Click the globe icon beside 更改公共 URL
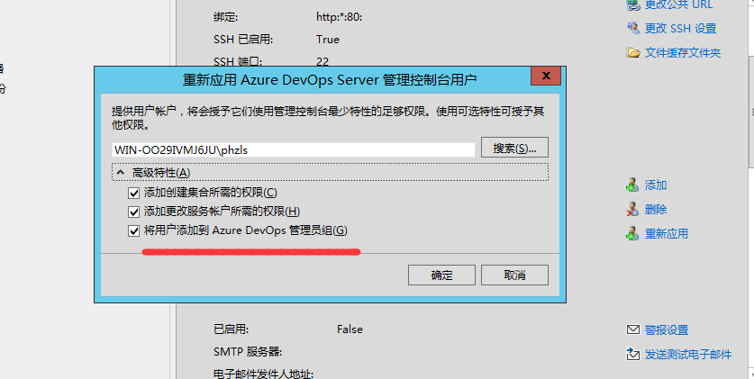Viewport: 754px width, 379px height. tap(632, 5)
